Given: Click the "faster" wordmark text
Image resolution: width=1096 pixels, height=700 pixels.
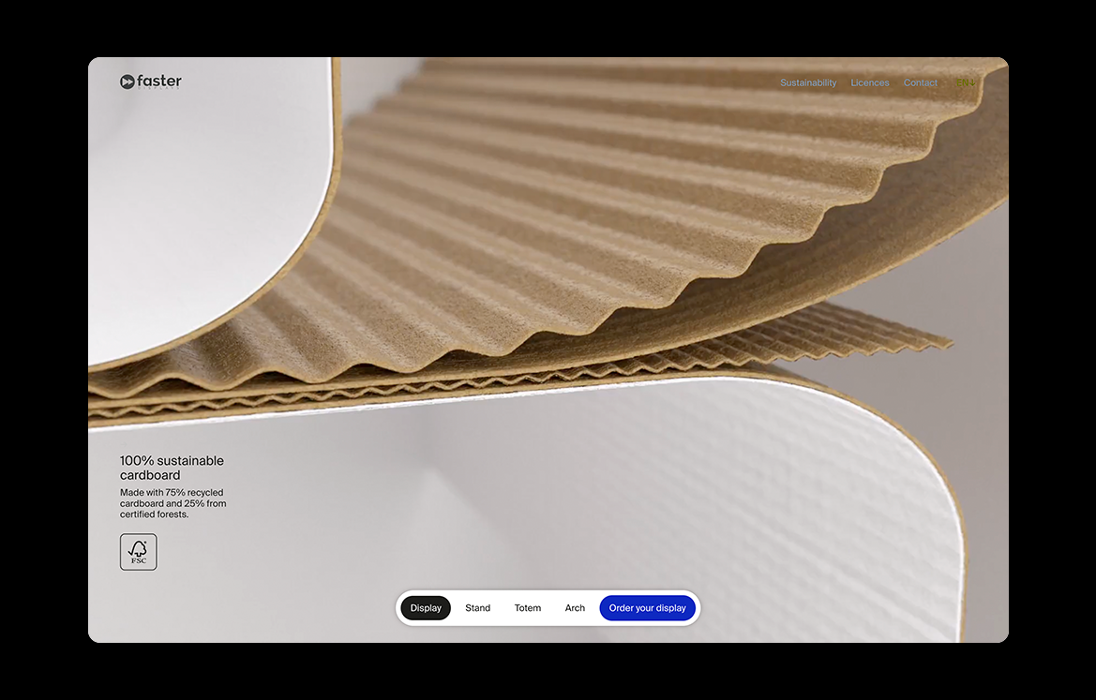Looking at the screenshot, I should (x=158, y=82).
